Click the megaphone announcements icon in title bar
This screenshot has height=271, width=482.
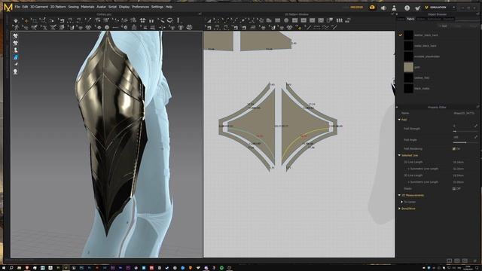tap(383, 8)
